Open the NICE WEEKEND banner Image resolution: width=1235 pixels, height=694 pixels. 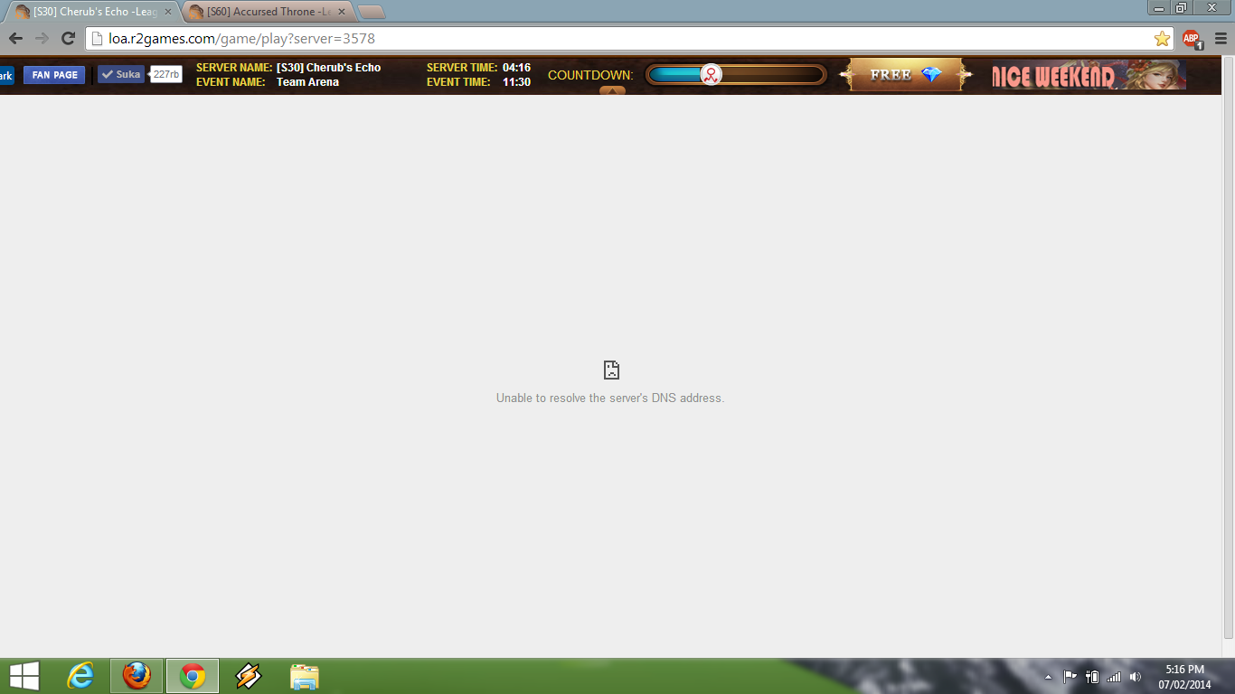click(x=1088, y=75)
